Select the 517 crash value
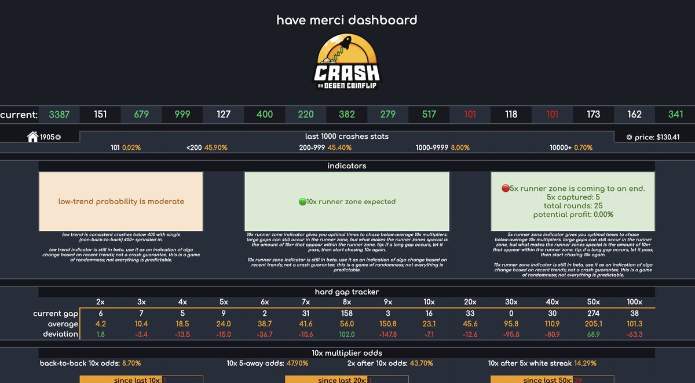The width and height of the screenshot is (695, 383). pos(429,115)
